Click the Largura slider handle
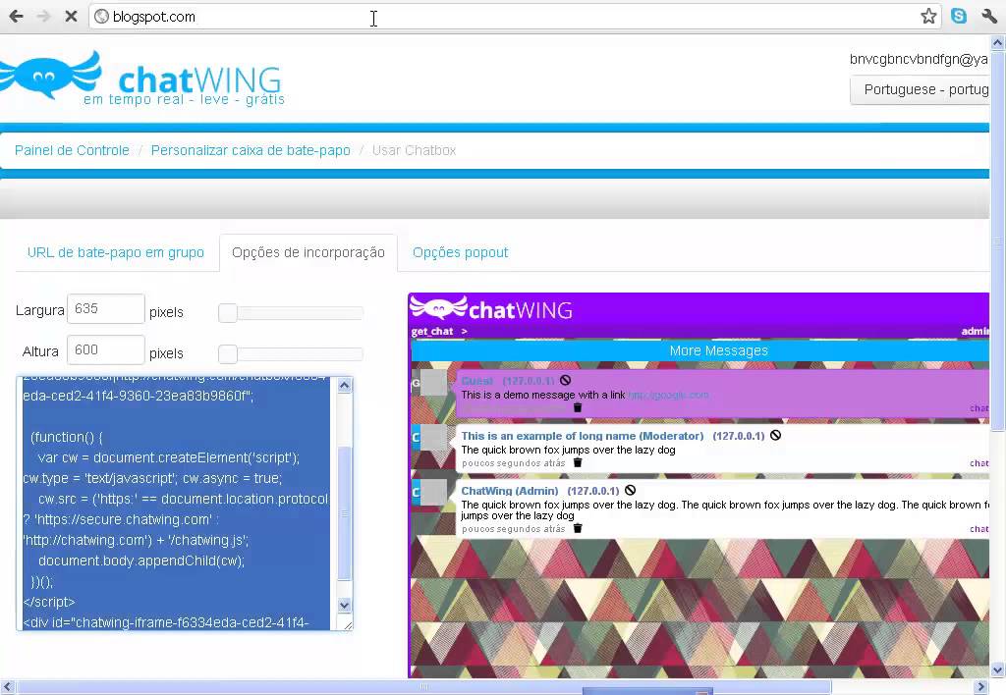 tap(228, 313)
